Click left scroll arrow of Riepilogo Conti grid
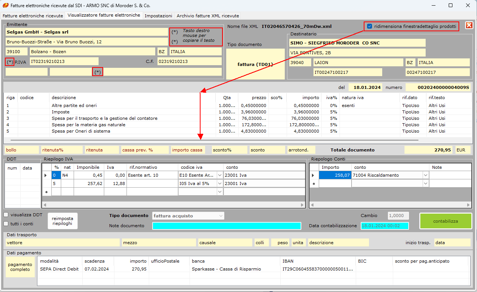This screenshot has width=477, height=292. pyautogui.click(x=312, y=205)
